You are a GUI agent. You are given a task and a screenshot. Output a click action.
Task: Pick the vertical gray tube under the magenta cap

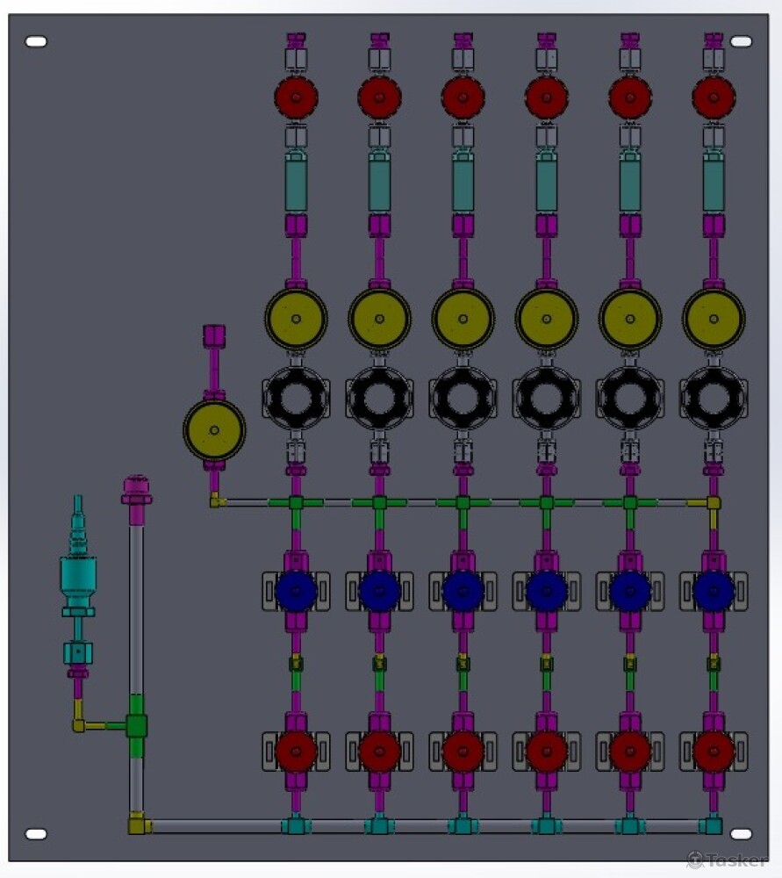pyautogui.click(x=137, y=610)
